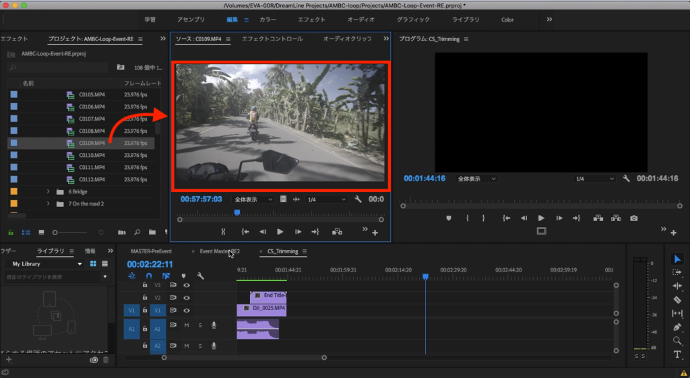
Task: Open the My Library dropdown
Action: pos(44,264)
